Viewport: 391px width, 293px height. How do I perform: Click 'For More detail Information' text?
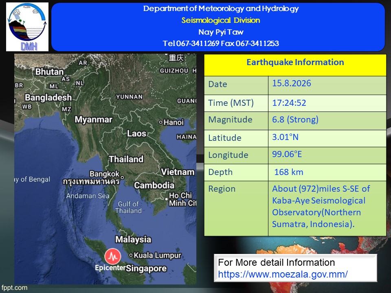276,262
